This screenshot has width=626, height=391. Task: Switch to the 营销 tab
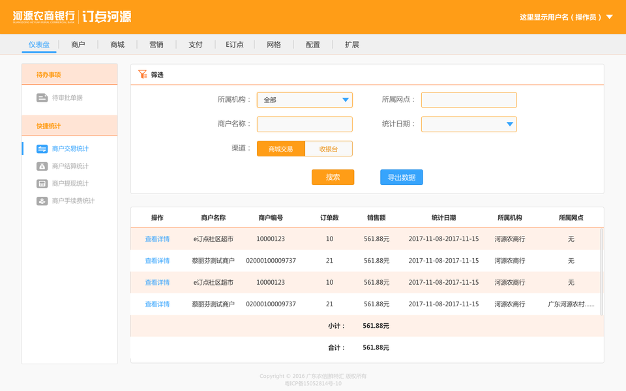point(156,45)
